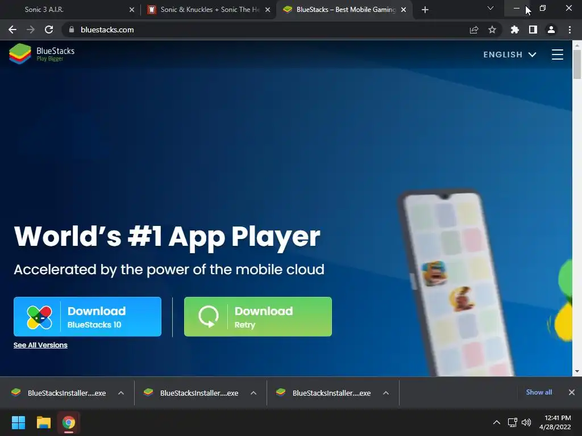The image size is (582, 436).
Task: Open the Extensions puzzle icon
Action: 515,30
